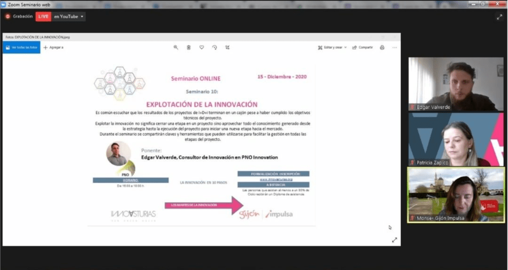Click the delete trash icon
The height and width of the screenshot is (270, 508).
coord(189,48)
